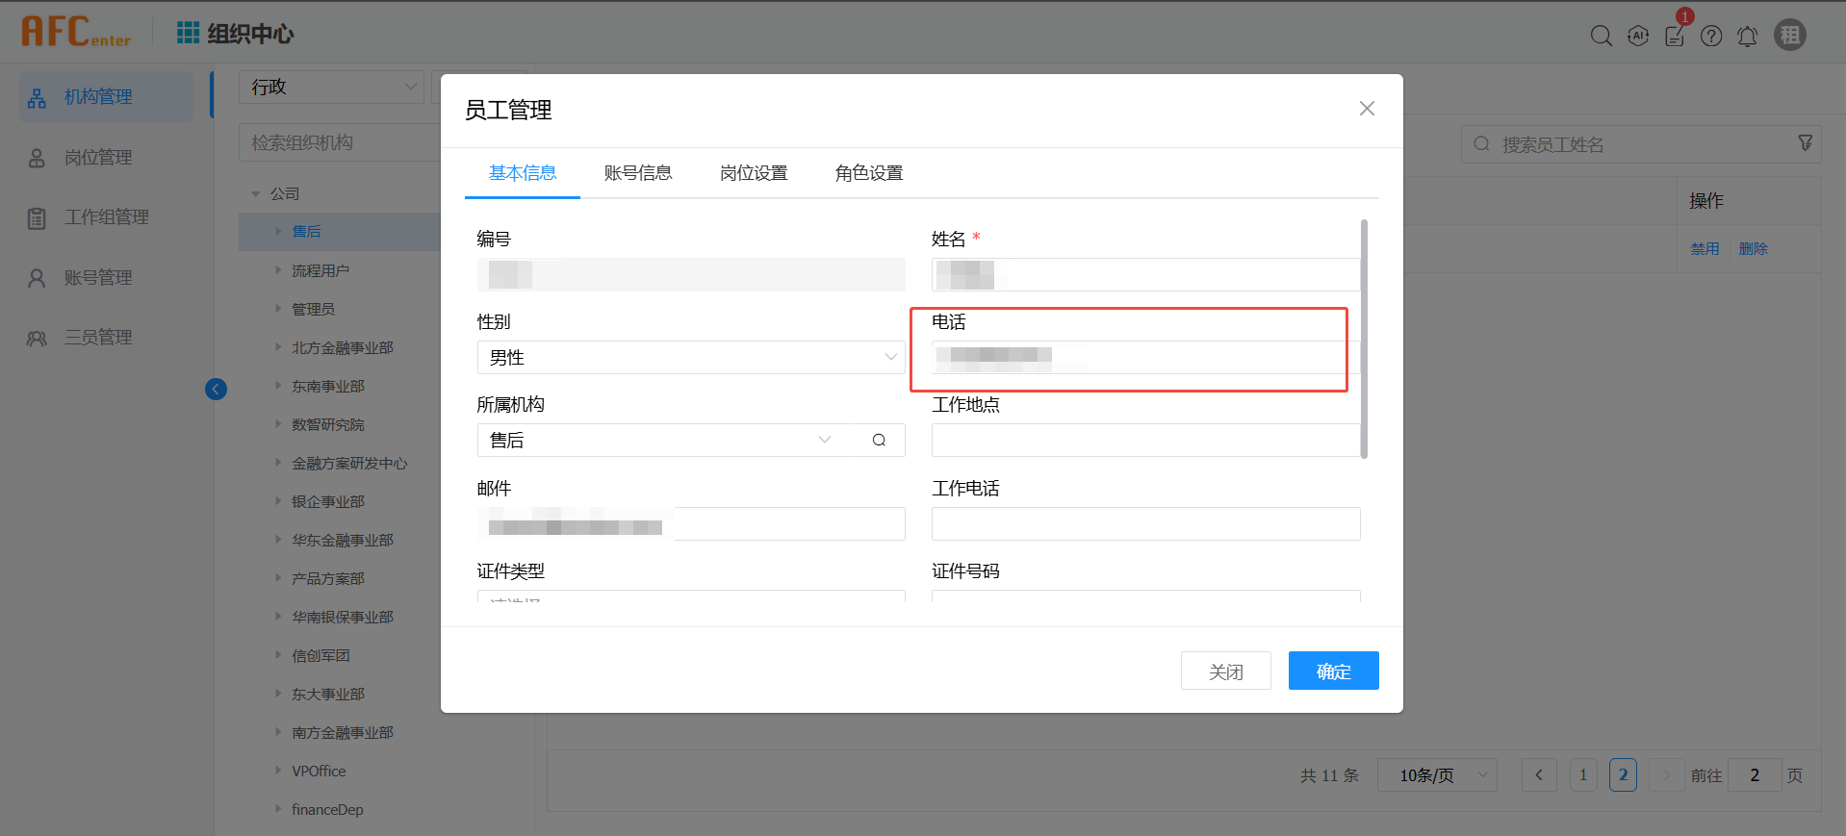Click the user avatar icon
The image size is (1846, 836).
[1789, 36]
